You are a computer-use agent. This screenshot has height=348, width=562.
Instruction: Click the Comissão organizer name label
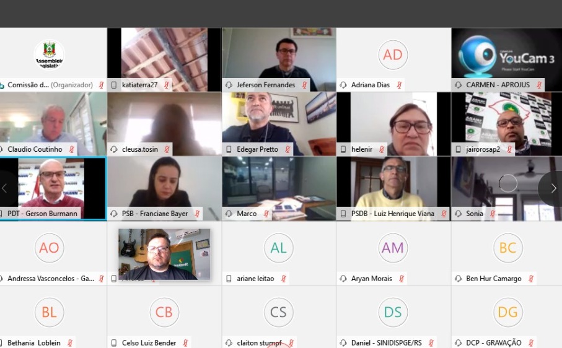click(50, 85)
